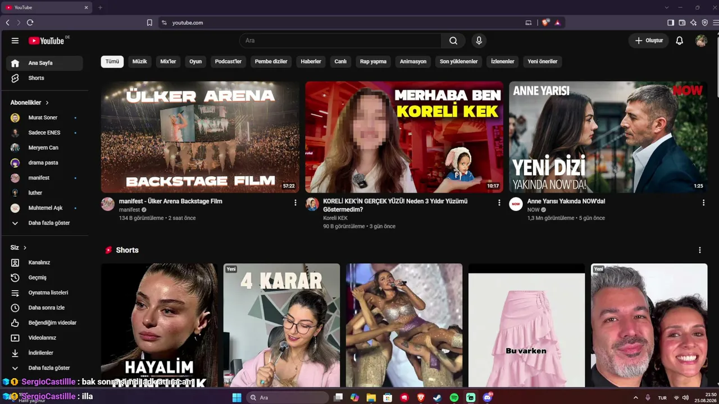The width and height of the screenshot is (719, 404).
Task: Select the Oyun filter chip
Action: point(195,62)
